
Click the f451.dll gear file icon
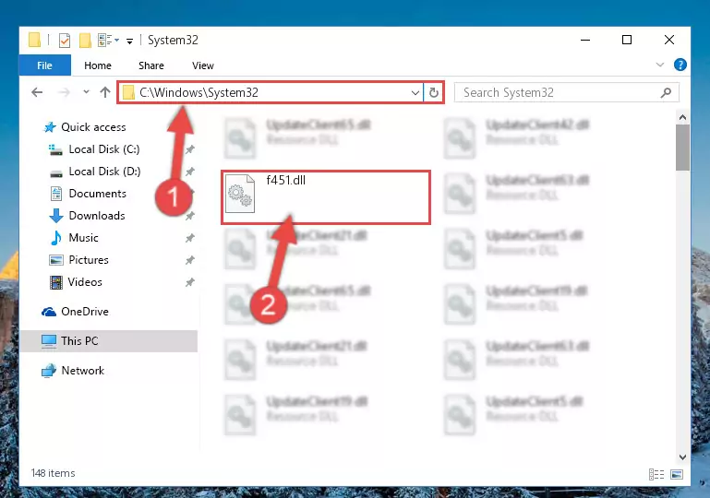(x=240, y=194)
